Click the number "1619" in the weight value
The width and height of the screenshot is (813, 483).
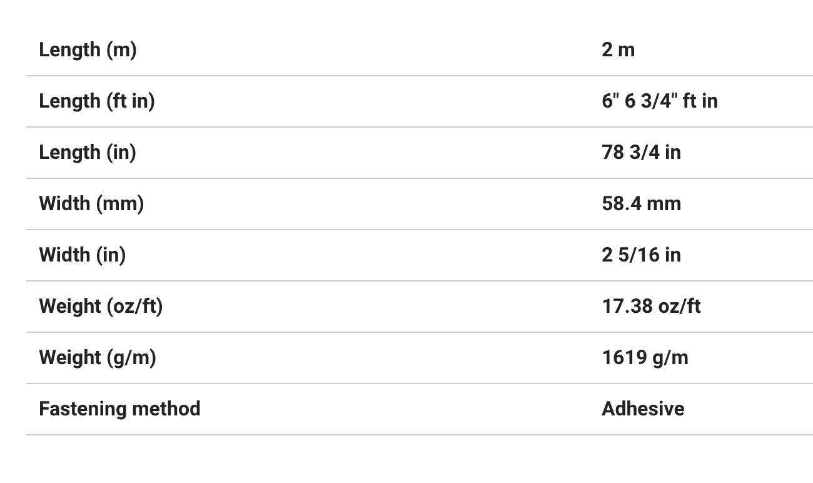(624, 357)
